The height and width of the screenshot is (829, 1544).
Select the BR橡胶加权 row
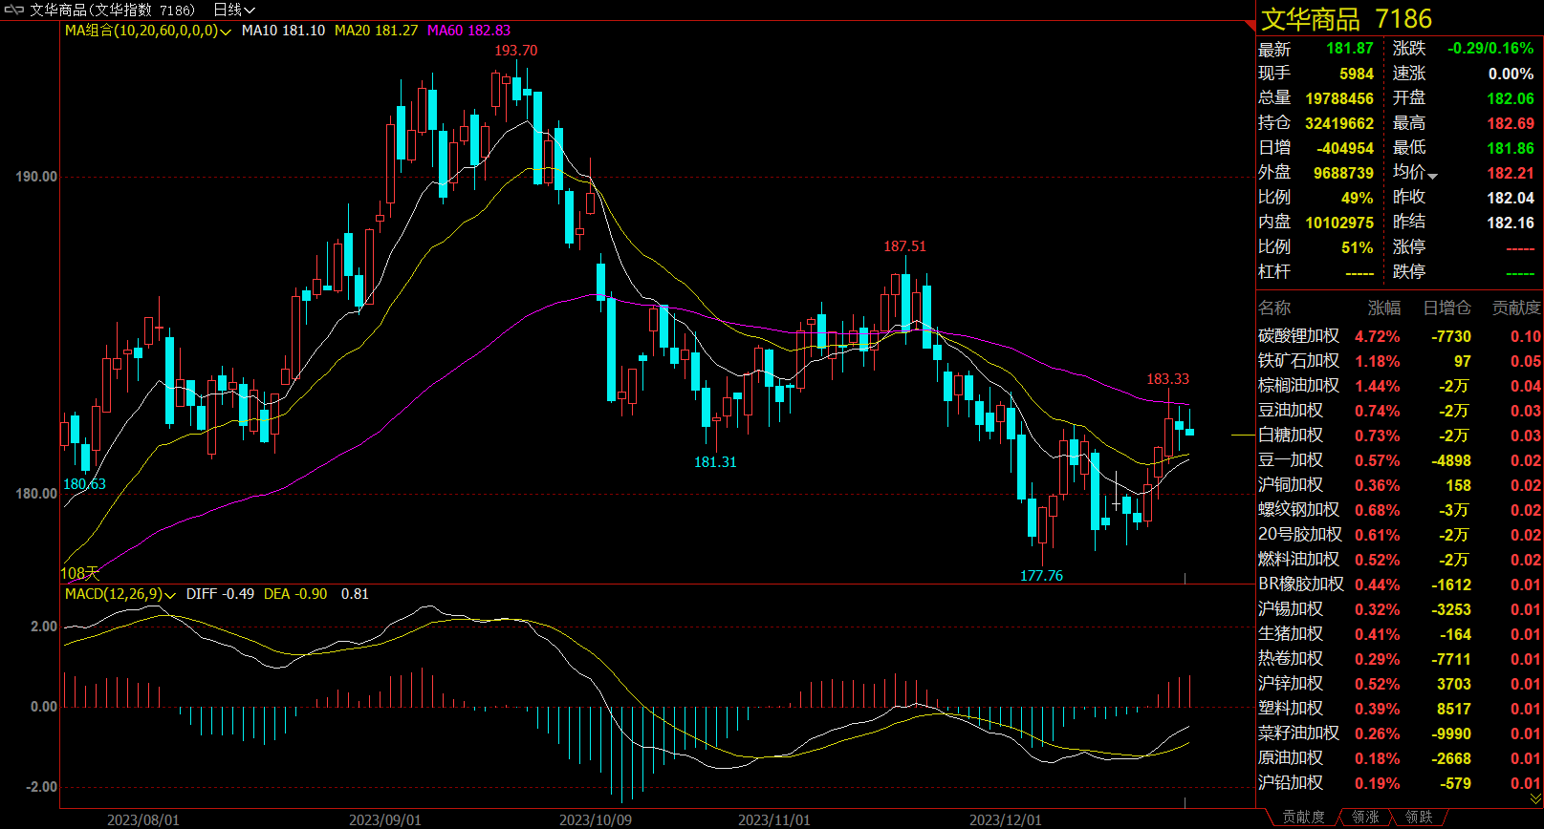[1399, 585]
